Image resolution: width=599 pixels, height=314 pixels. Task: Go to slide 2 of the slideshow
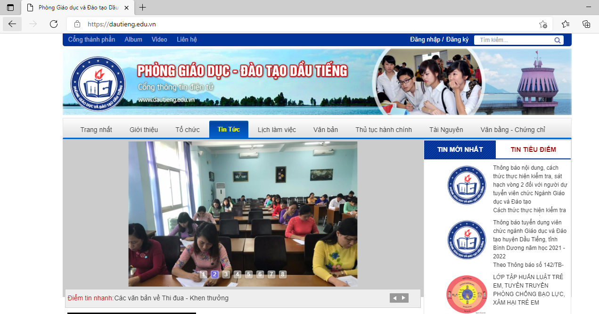click(x=215, y=274)
